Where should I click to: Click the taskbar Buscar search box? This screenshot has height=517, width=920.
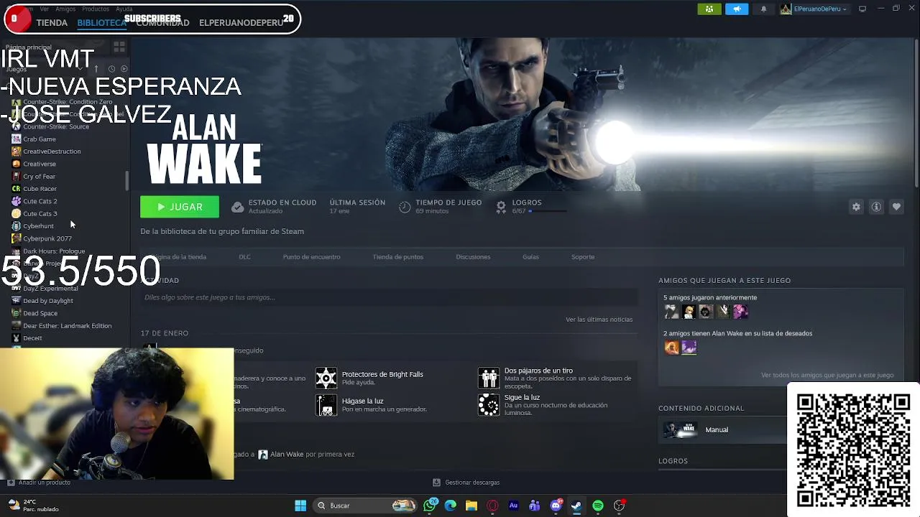click(367, 506)
